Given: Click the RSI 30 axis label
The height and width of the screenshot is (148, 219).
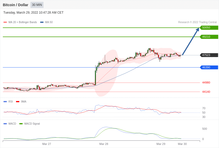Looking at the screenshot, I should (x=204, y=117).
